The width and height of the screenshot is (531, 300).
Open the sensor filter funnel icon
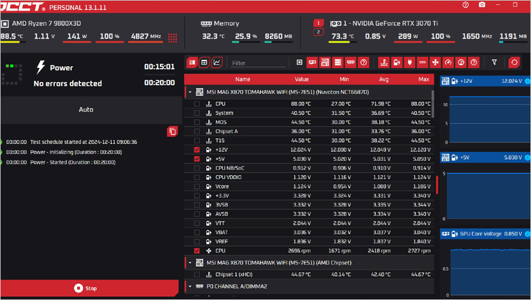(494, 62)
